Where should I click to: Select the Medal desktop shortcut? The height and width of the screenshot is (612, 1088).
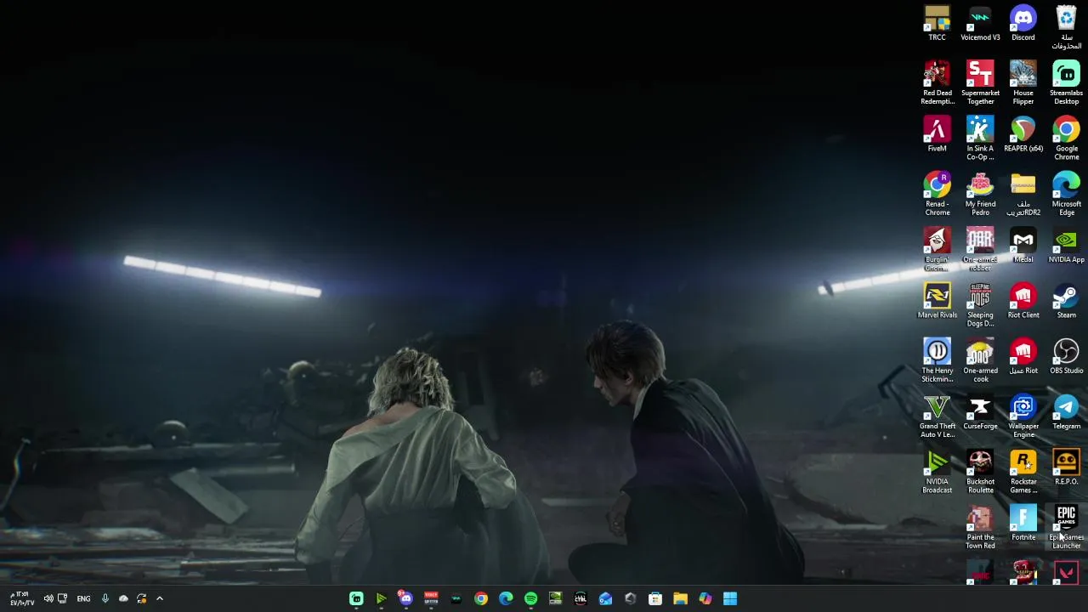point(1023,246)
